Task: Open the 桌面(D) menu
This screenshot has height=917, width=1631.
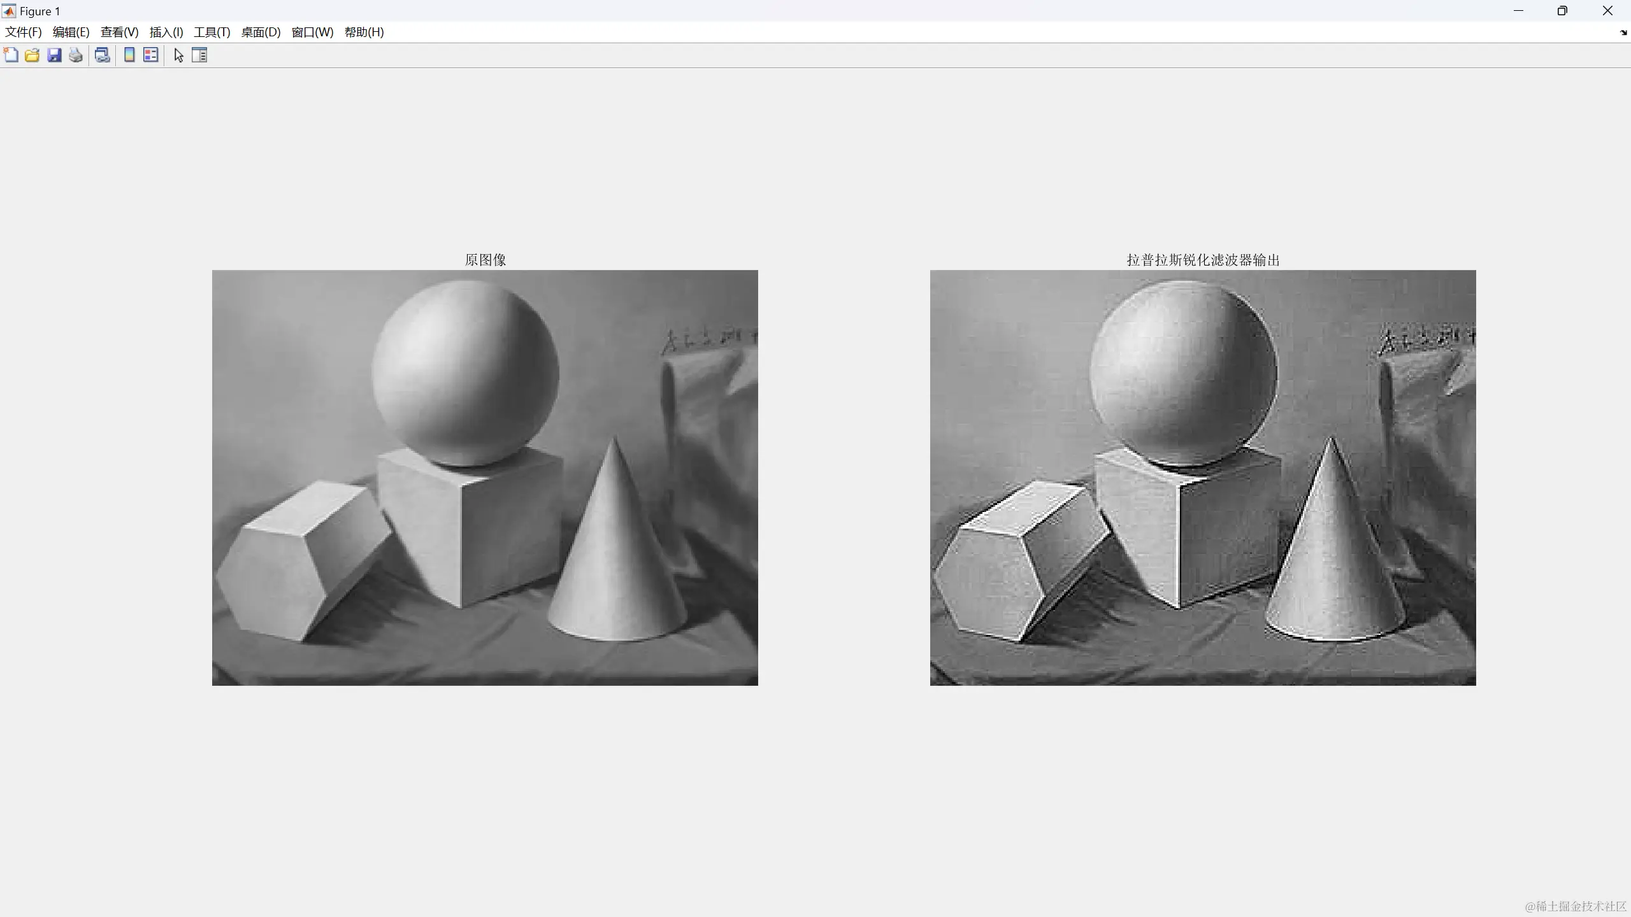Action: tap(261, 32)
